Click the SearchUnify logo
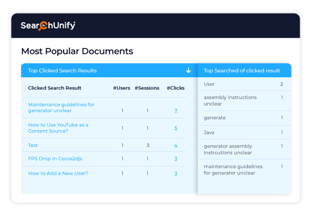The height and width of the screenshot is (215, 310). point(48,26)
